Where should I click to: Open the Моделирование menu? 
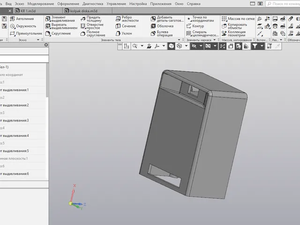tap(41, 4)
